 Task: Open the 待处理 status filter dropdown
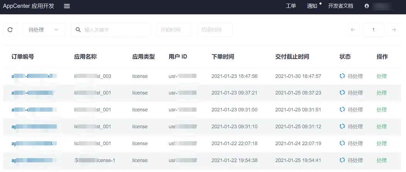click(x=44, y=30)
